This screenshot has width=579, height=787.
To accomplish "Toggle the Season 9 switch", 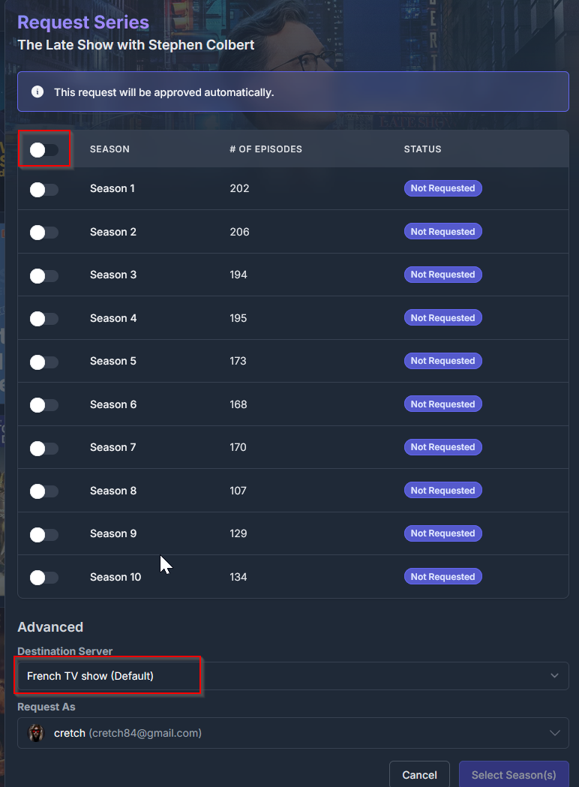I will coord(43,534).
